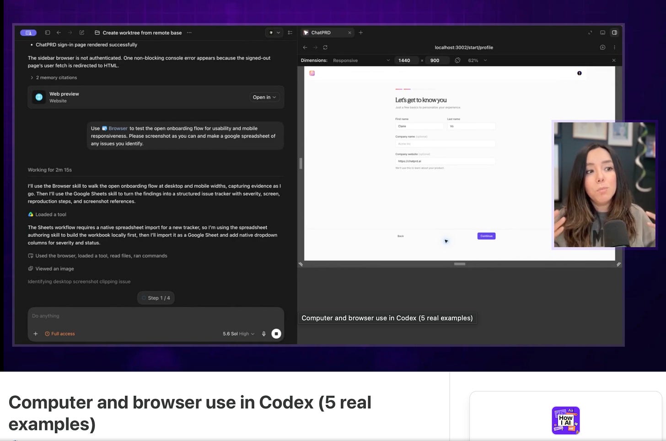Image resolution: width=666 pixels, height=441 pixels.
Task: Click the Web preview Website card
Action: click(x=156, y=97)
